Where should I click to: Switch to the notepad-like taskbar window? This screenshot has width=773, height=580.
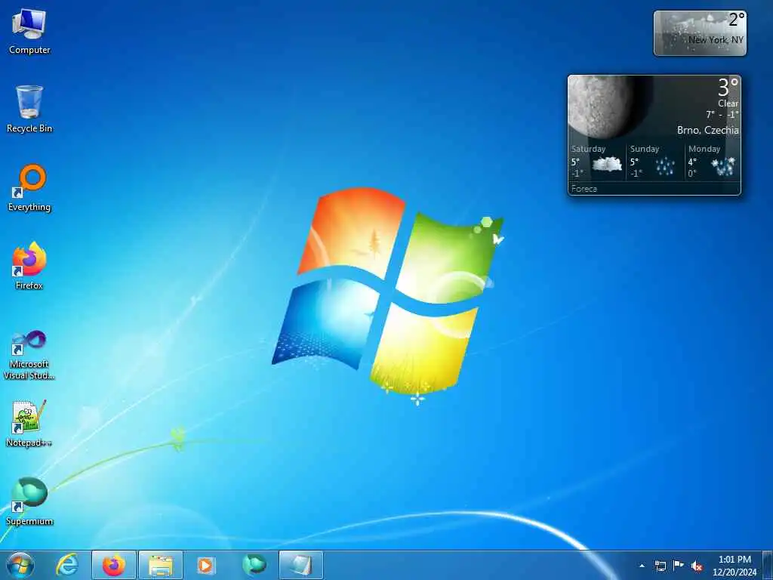point(300,565)
